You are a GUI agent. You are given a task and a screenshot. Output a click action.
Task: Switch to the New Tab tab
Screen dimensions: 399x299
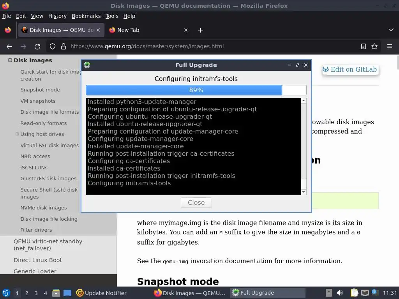pyautogui.click(x=148, y=30)
